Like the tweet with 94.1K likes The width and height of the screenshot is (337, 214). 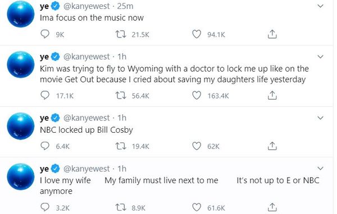click(197, 34)
